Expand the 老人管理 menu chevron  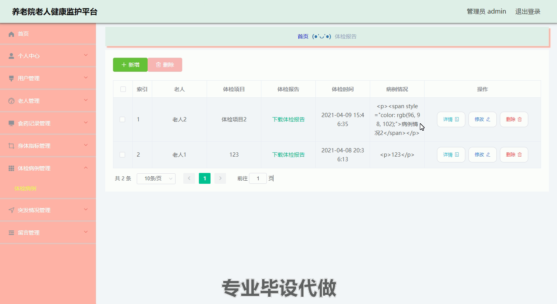[x=86, y=100]
